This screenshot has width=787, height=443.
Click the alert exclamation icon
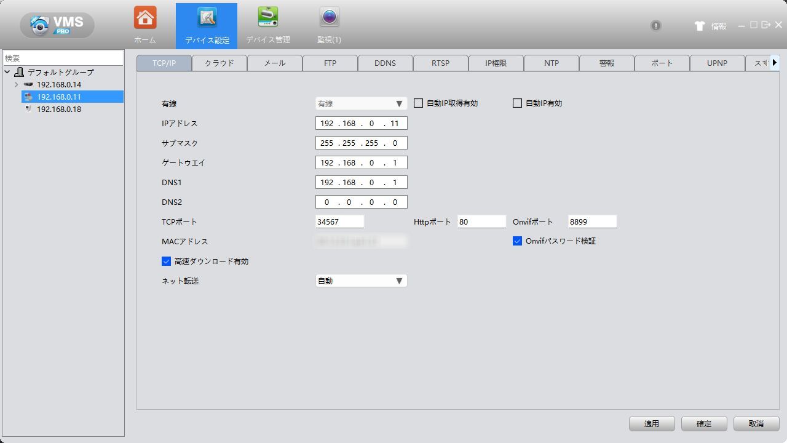tap(656, 26)
